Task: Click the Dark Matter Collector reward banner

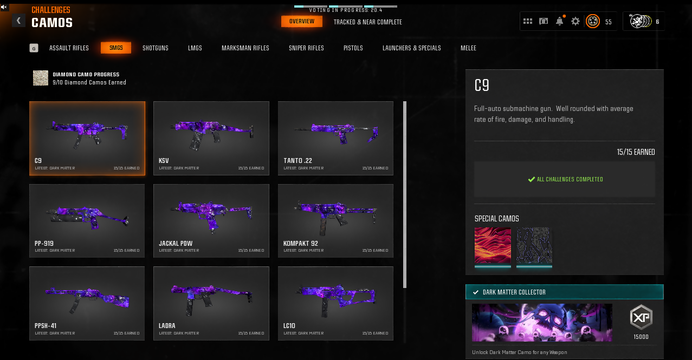Action: 542,323
